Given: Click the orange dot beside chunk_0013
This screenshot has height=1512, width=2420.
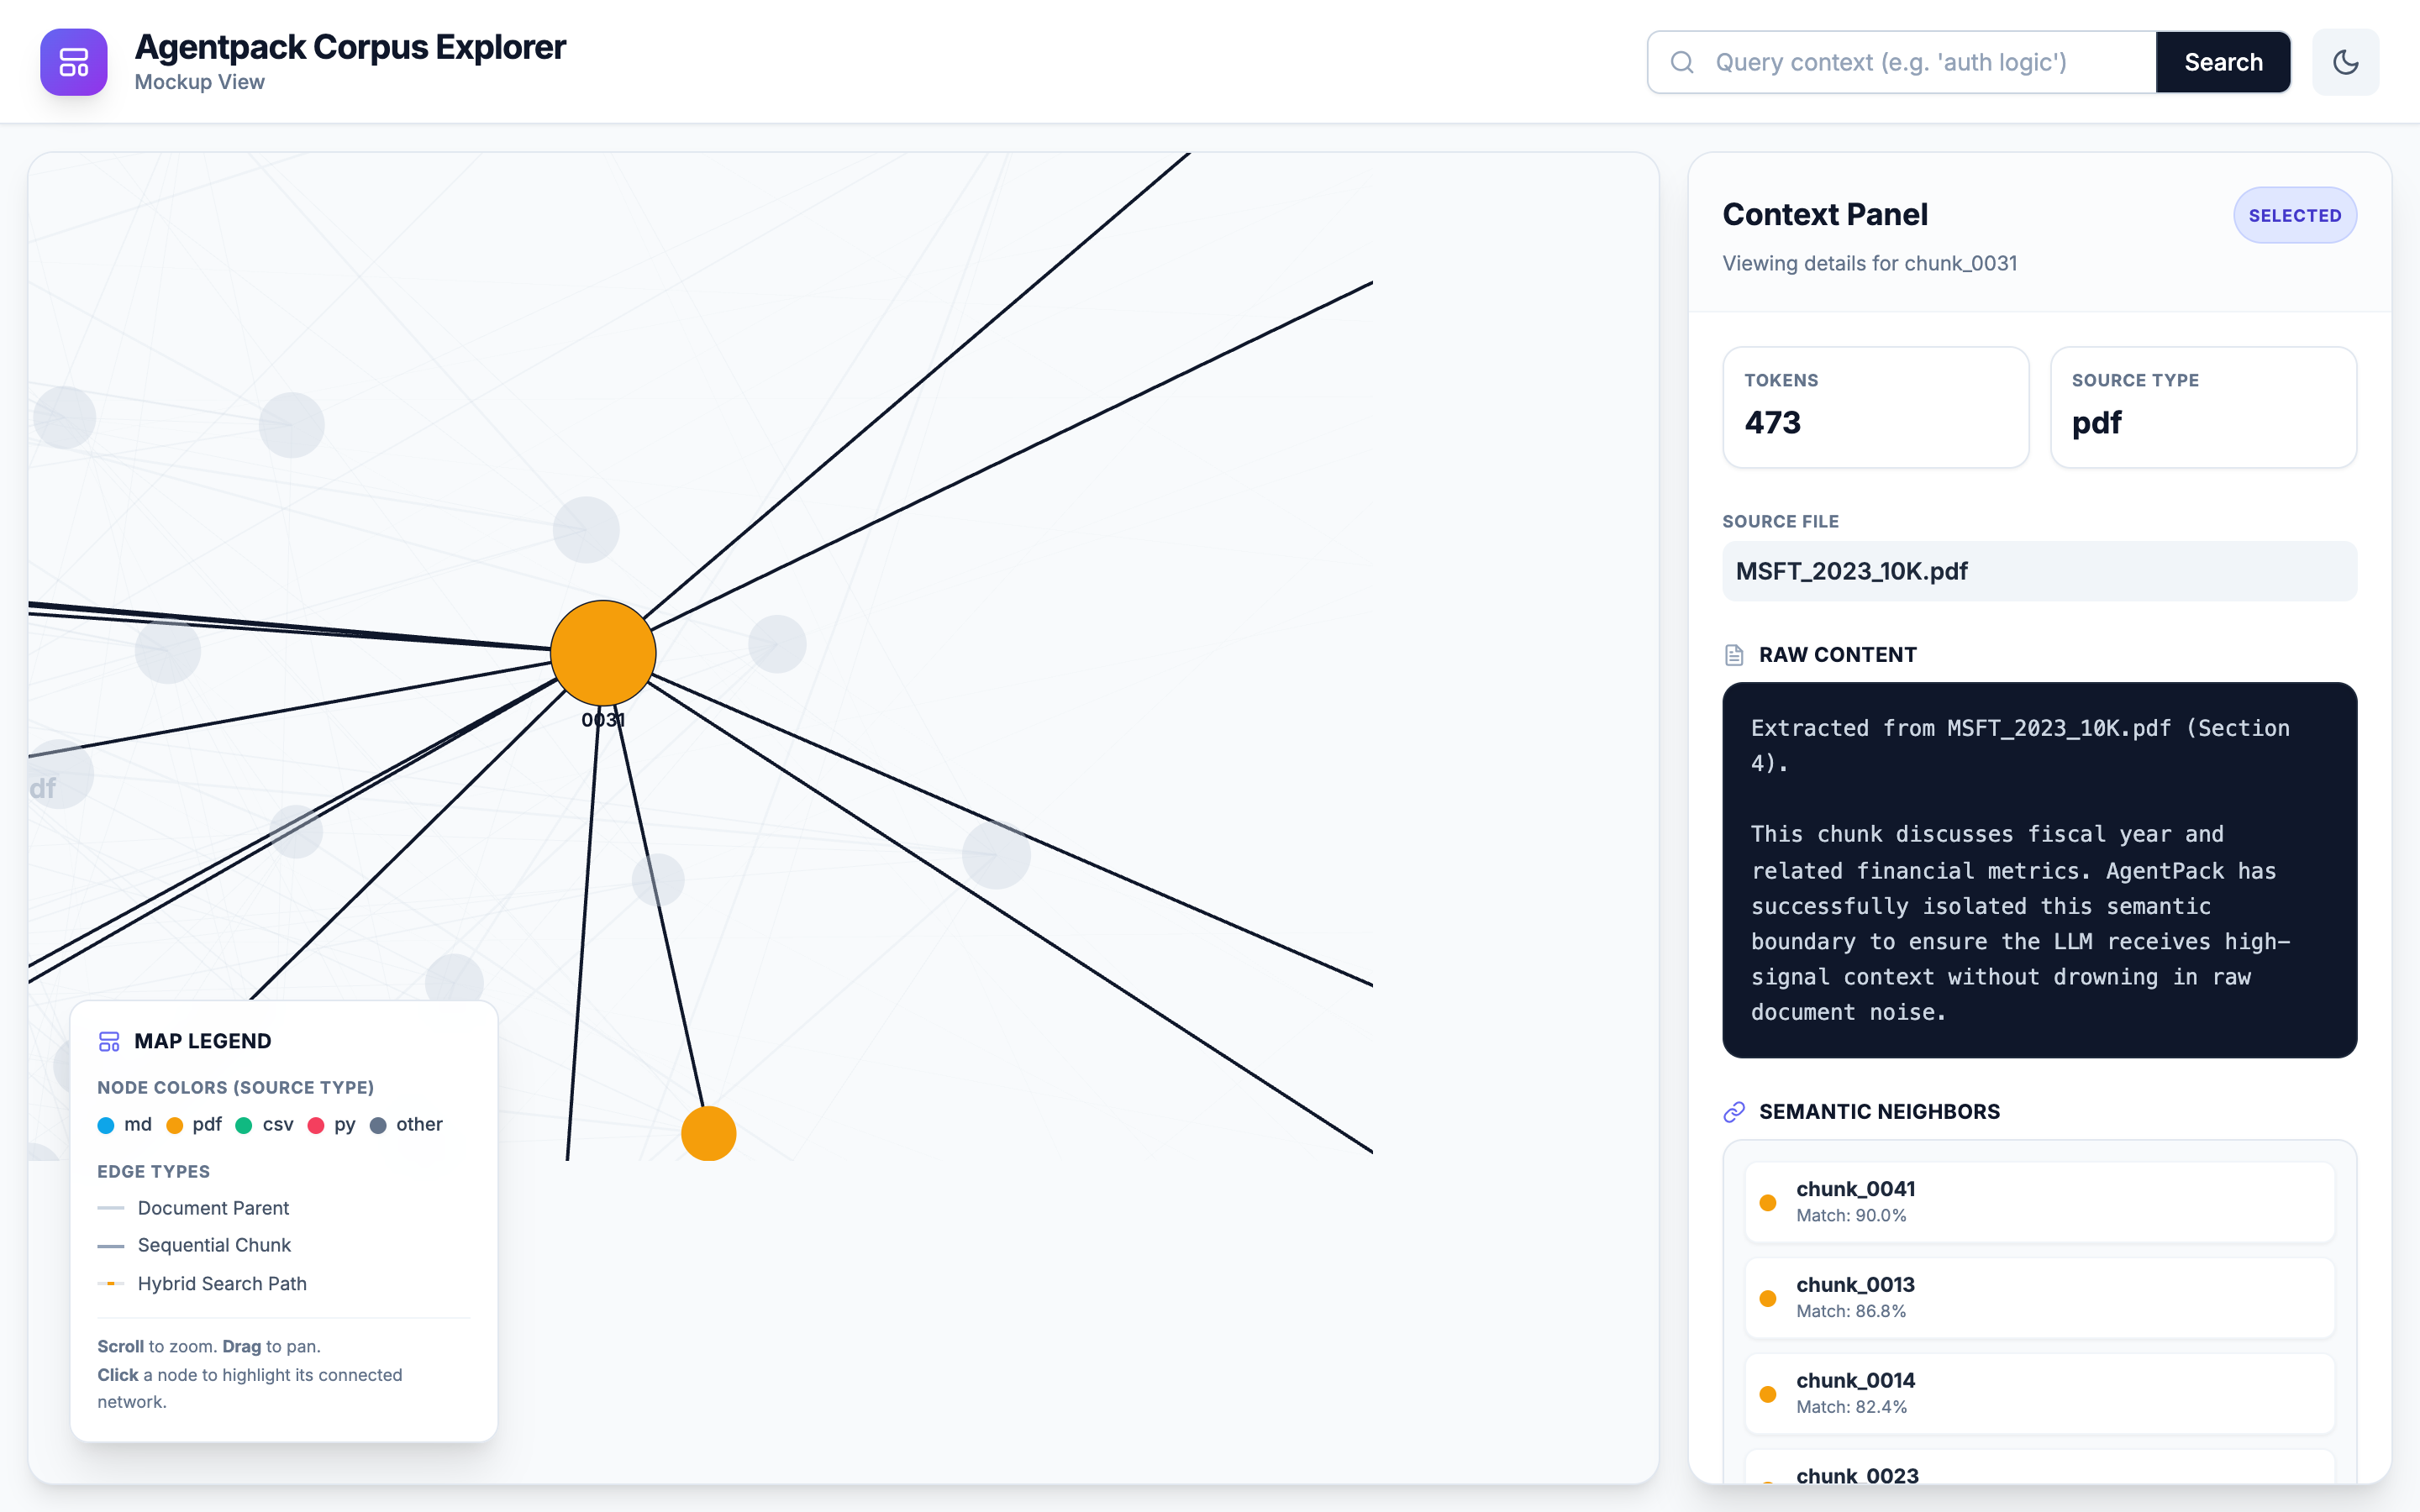Looking at the screenshot, I should coord(1768,1298).
